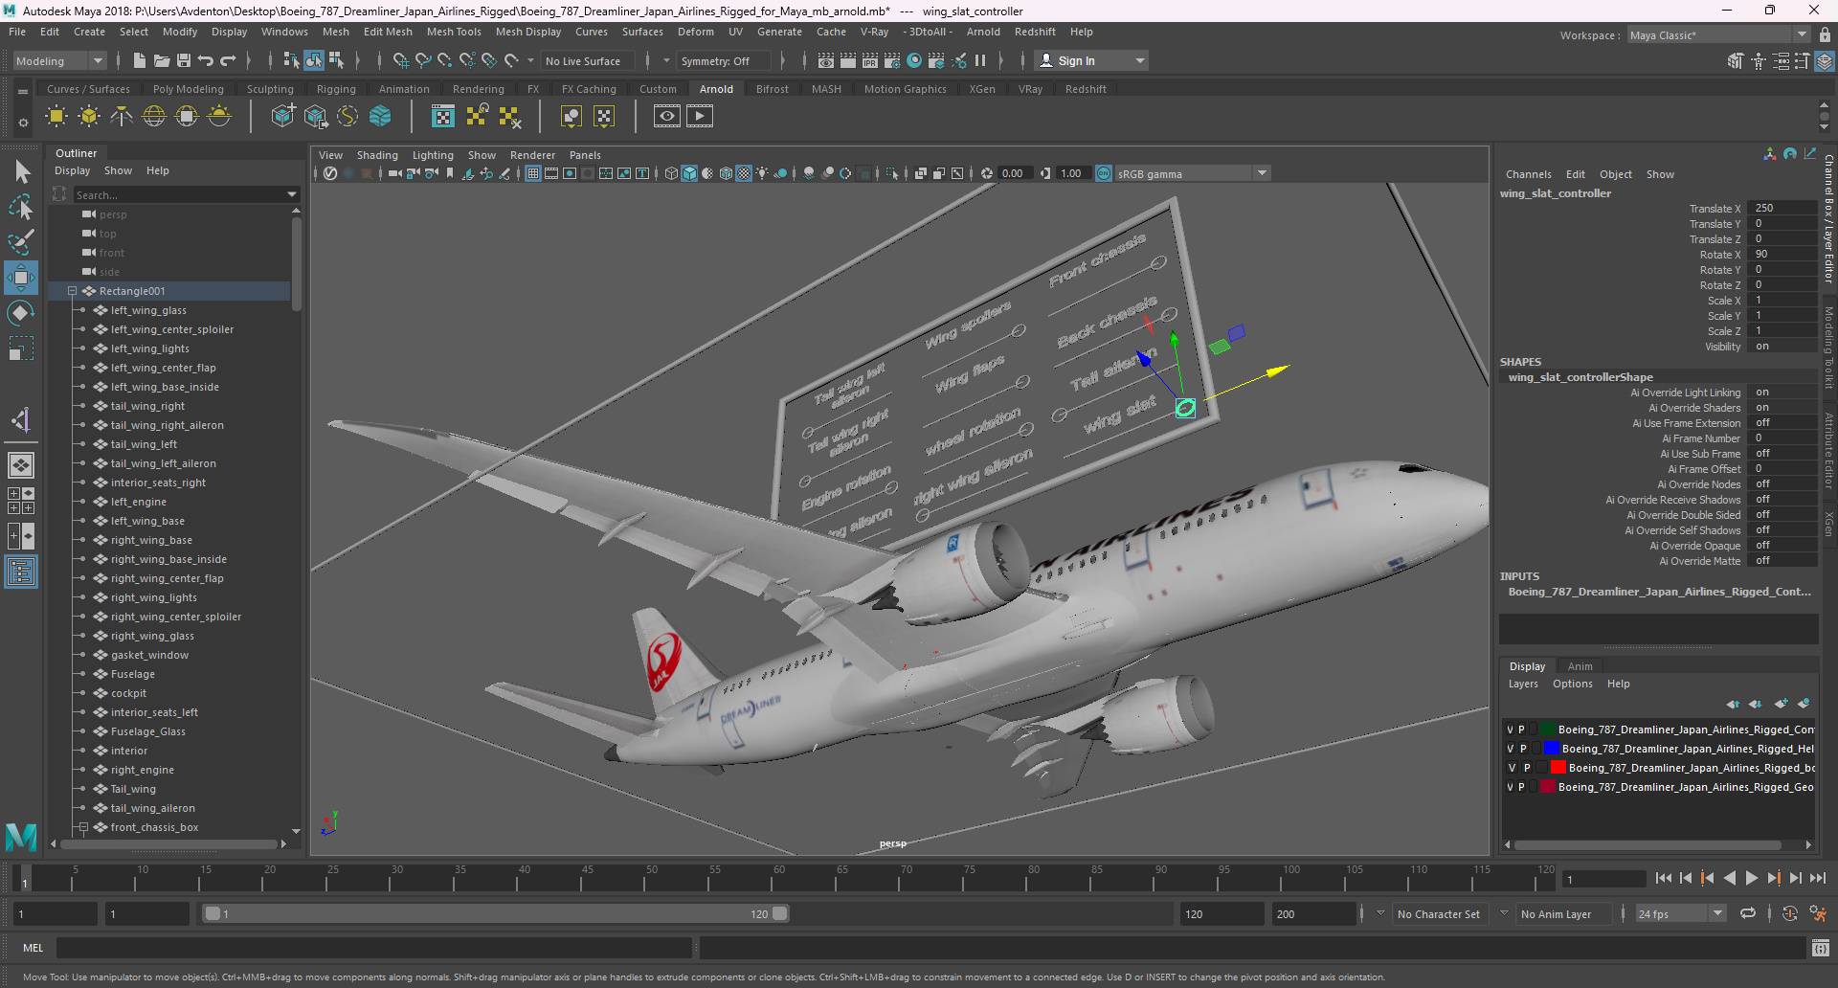The image size is (1838, 988).
Task: Open the viewport Shading menu
Action: coord(377,155)
